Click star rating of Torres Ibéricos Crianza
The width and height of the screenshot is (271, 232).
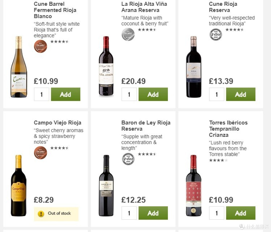click(x=218, y=160)
